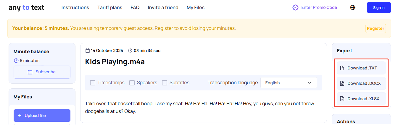Click the any to text logo
The image size is (401, 125).
click(26, 8)
